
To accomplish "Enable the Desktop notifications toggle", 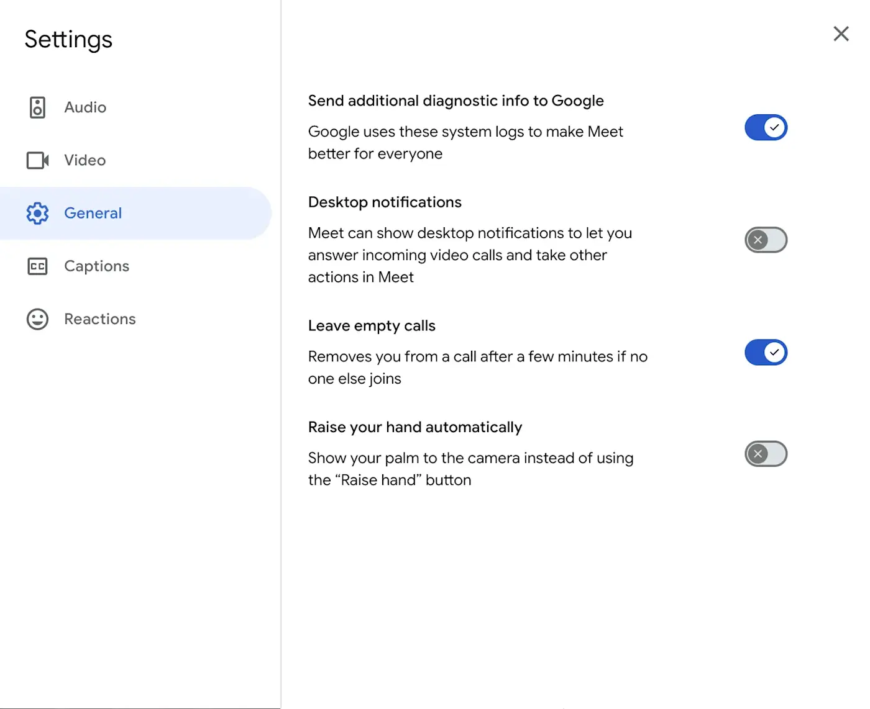I will pyautogui.click(x=766, y=240).
